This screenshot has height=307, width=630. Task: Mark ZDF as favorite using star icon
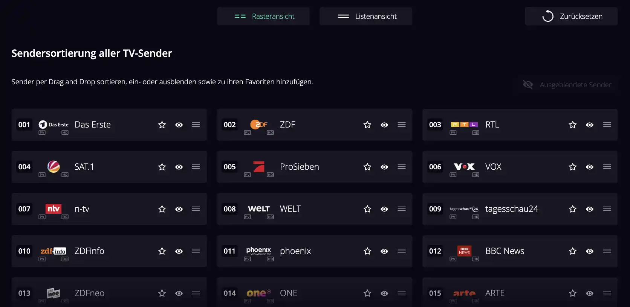coord(367,125)
